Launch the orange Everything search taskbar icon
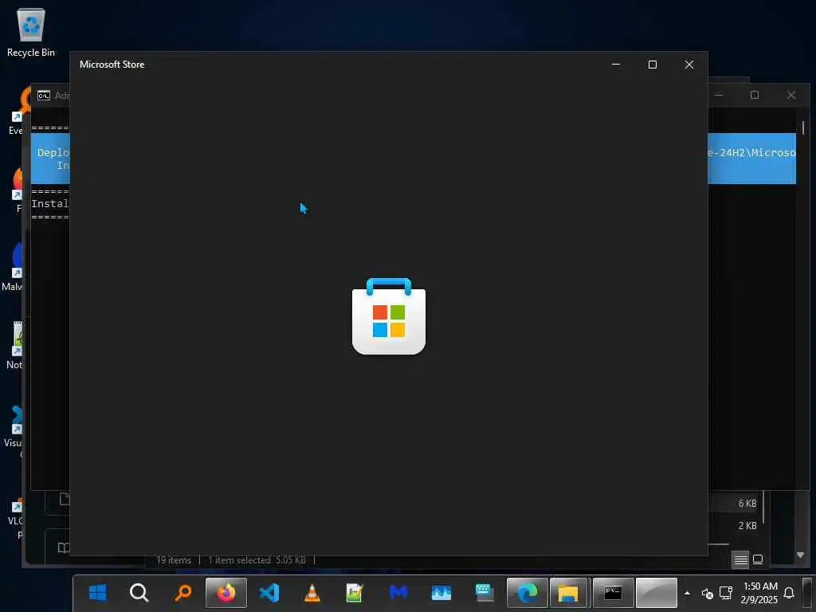This screenshot has height=612, width=816. coord(182,592)
